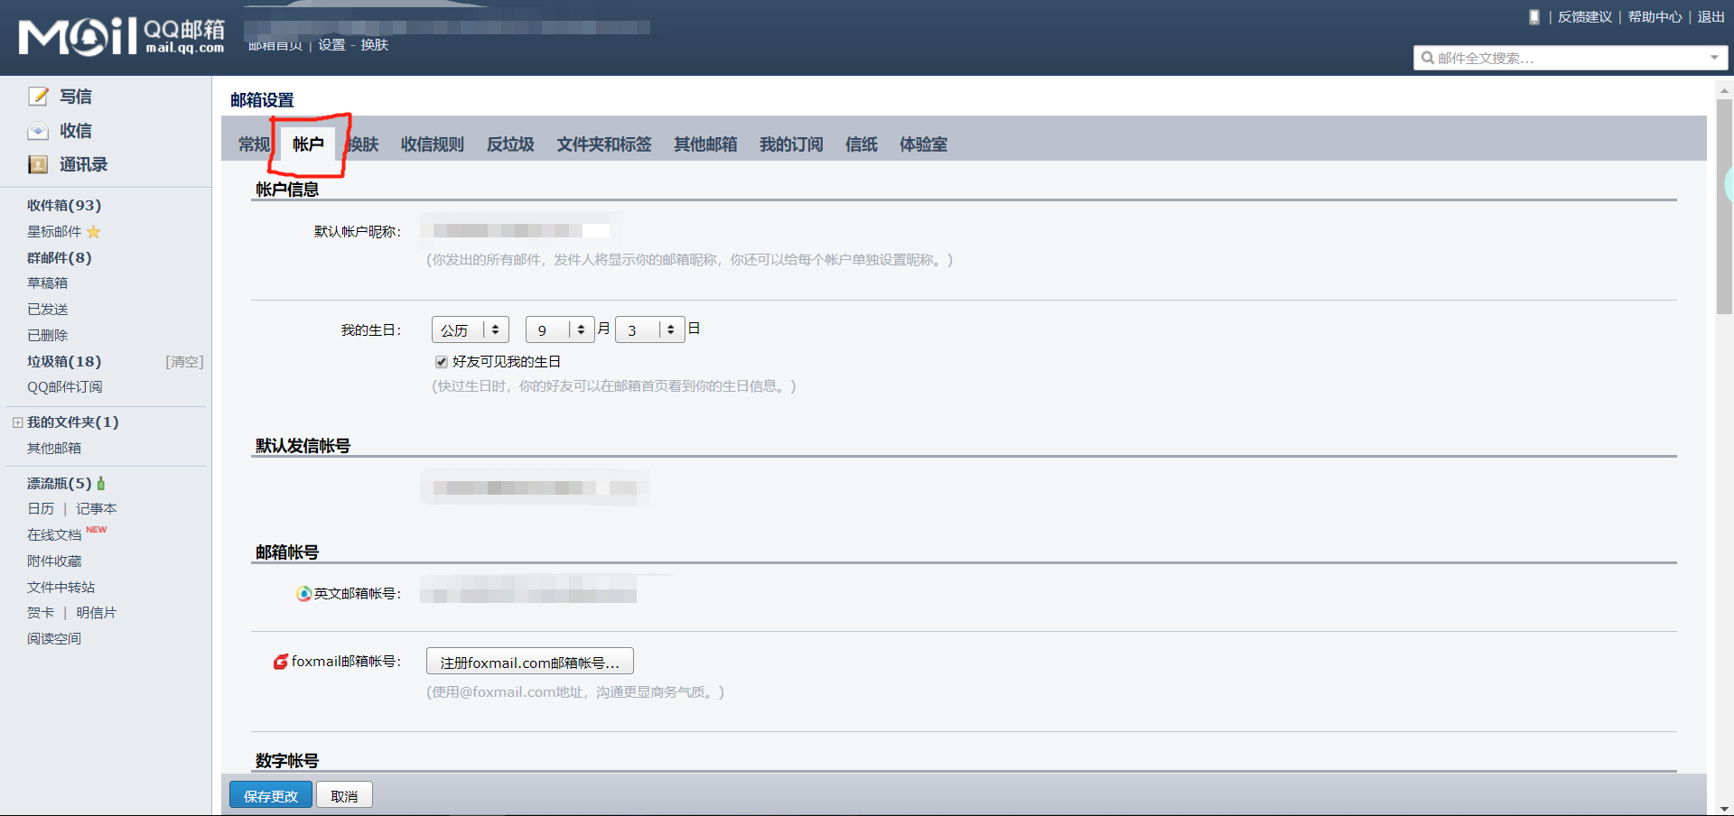Click the search magnifier icon
This screenshot has width=1734, height=816.
1428,58
